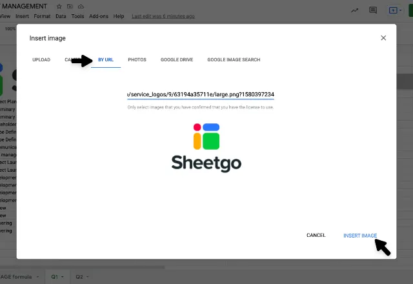Screen dimensions: 413x284
Task: Open the Data menu
Action: pos(61,16)
